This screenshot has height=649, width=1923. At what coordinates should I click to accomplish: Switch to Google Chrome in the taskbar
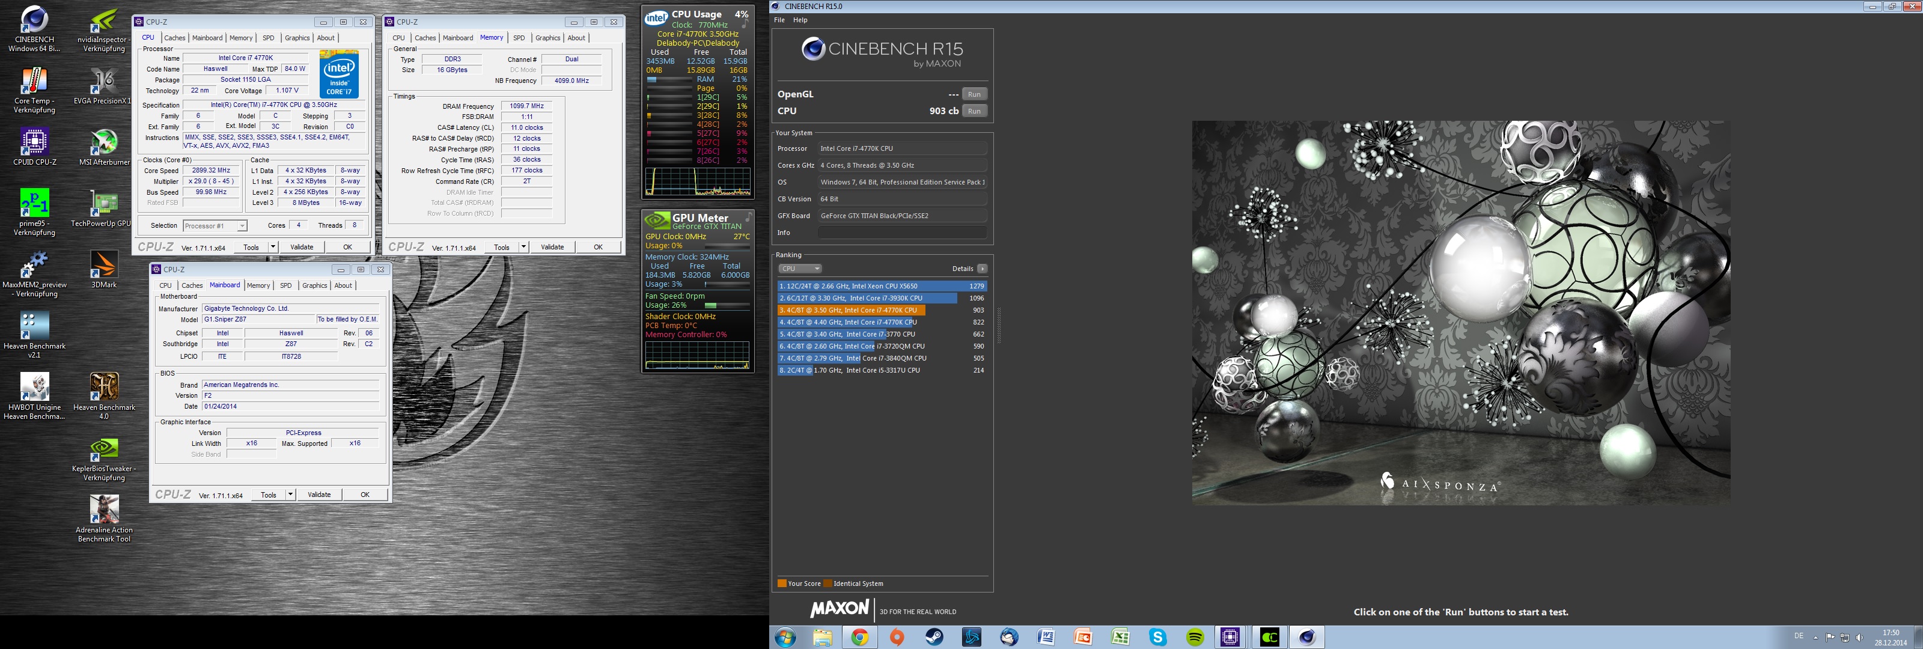pos(859,637)
